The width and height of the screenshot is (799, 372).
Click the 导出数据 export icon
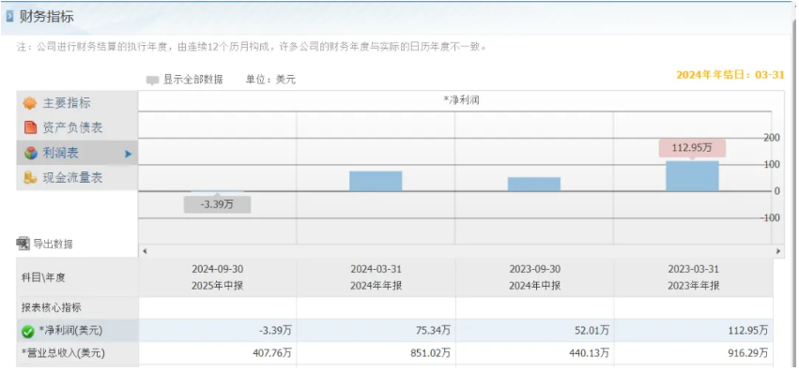pyautogui.click(x=23, y=244)
